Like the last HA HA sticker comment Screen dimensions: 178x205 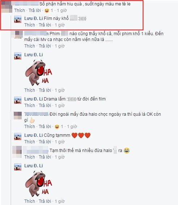(x=30, y=201)
